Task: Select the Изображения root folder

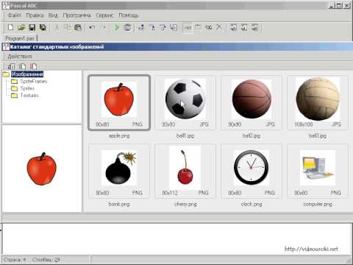Action: pos(27,74)
